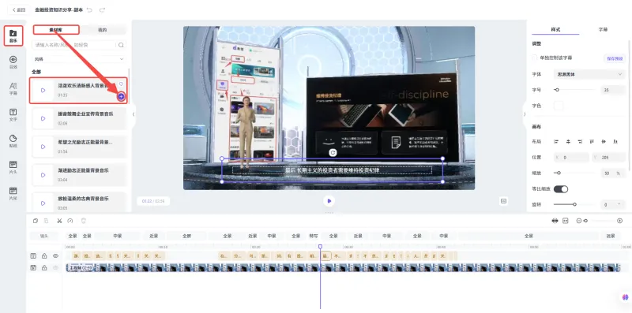The width and height of the screenshot is (632, 313).
Task: Enable the 单独控制该字幕 checkbox
Action: [535, 58]
